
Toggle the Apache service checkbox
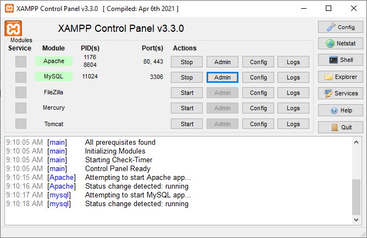[x=21, y=61]
